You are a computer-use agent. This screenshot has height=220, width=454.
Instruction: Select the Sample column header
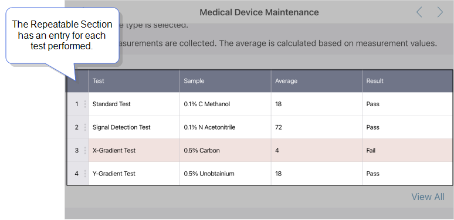coord(194,81)
